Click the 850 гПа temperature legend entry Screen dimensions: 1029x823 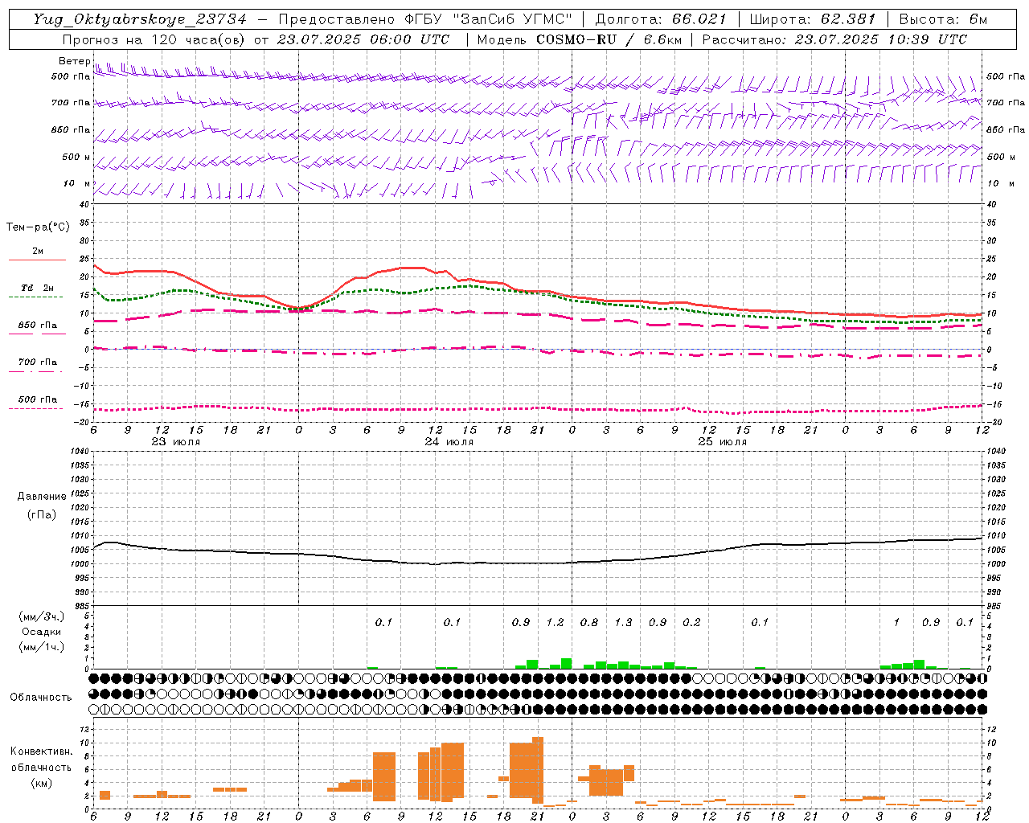37,326
